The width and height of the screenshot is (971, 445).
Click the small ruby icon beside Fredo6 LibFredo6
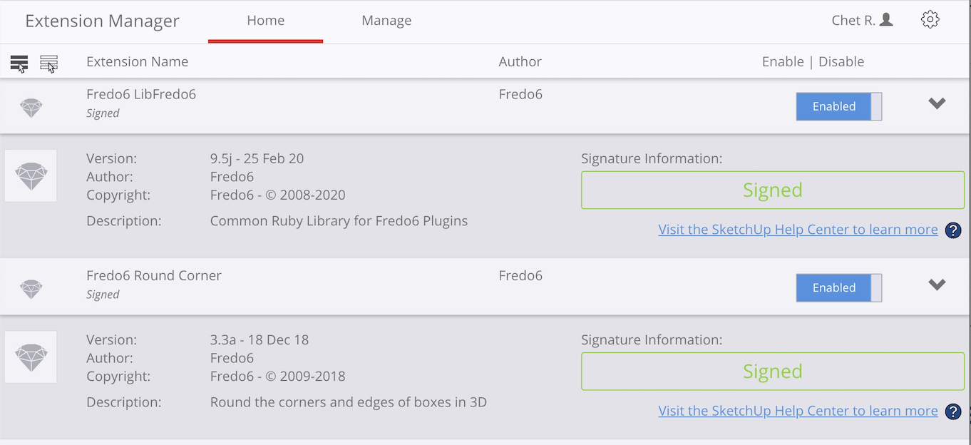point(31,108)
